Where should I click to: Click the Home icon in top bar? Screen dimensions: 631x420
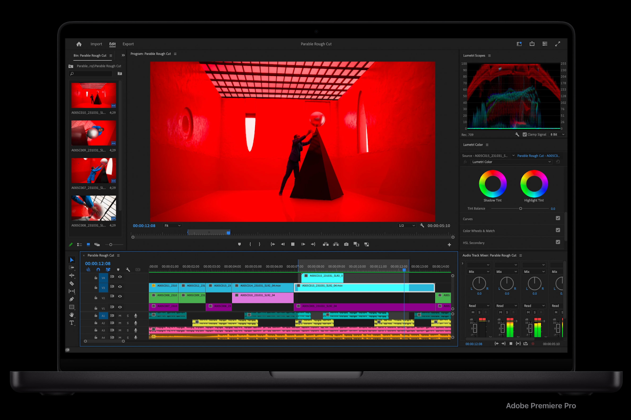click(79, 44)
